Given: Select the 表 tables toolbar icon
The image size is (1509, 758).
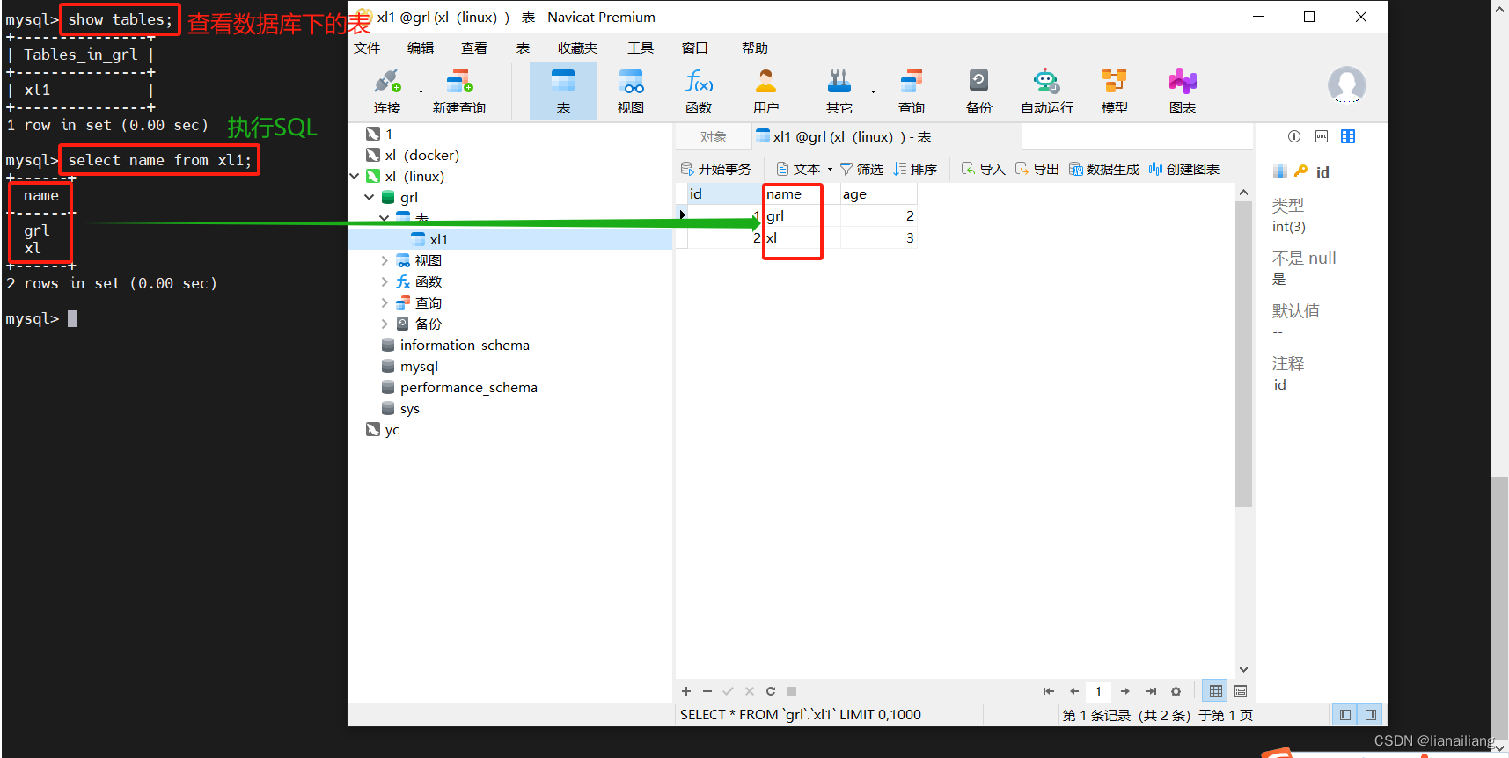Looking at the screenshot, I should pos(563,91).
